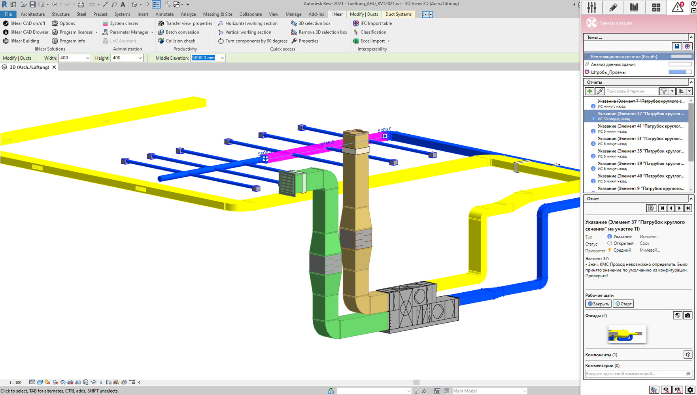The image size is (697, 395).
Task: Open the Width dropdown in options bar
Action: click(x=87, y=58)
